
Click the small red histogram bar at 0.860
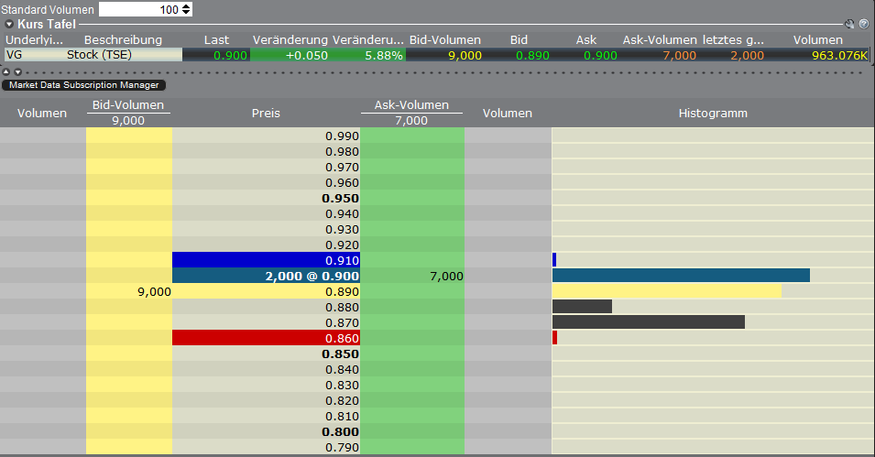pyautogui.click(x=554, y=337)
